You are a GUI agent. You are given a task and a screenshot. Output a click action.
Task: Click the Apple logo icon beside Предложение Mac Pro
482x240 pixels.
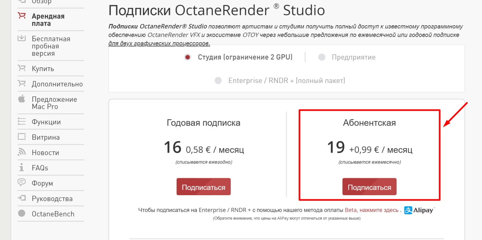click(x=21, y=99)
